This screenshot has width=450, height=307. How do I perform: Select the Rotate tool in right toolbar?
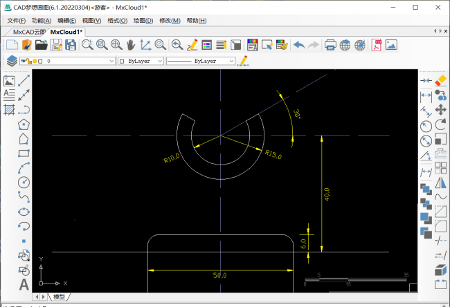point(440,124)
